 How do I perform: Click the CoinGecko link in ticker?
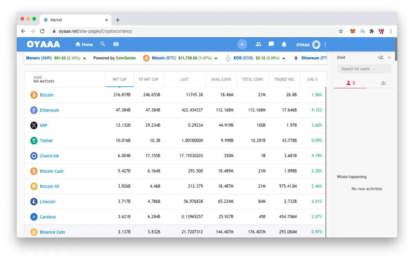click(x=126, y=58)
